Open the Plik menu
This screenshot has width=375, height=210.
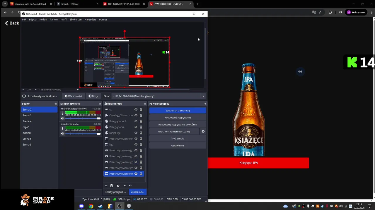(x=24, y=20)
